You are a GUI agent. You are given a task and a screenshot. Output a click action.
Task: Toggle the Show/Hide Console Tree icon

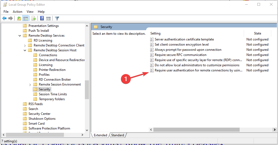[x=26, y=18]
